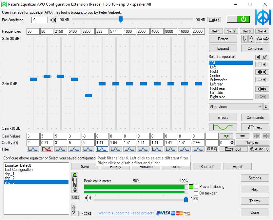Image resolution: width=273 pixels, height=220 pixels.
Task: Click the arrow button beside the Peace link
Action: tap(85, 213)
